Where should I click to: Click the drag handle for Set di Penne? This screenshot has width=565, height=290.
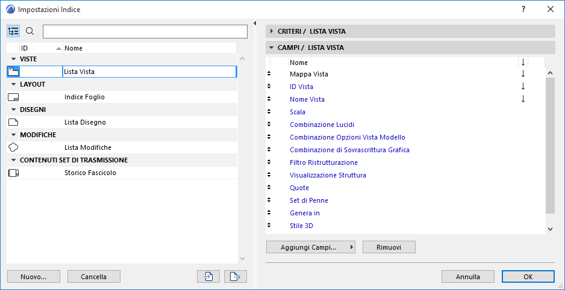269,200
